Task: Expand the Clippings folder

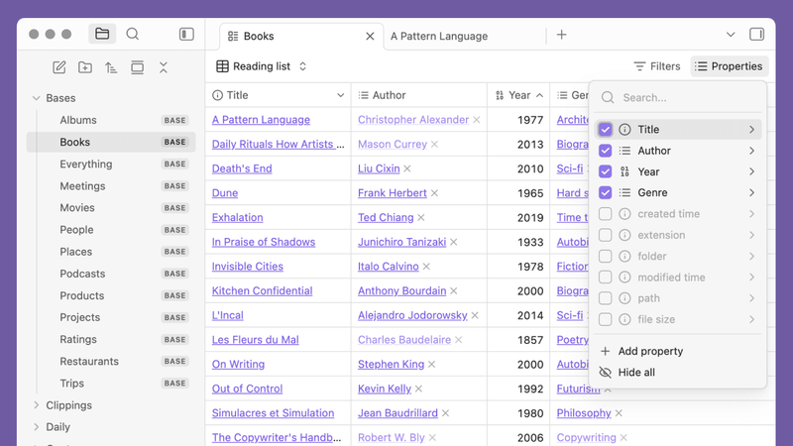Action: 37,405
